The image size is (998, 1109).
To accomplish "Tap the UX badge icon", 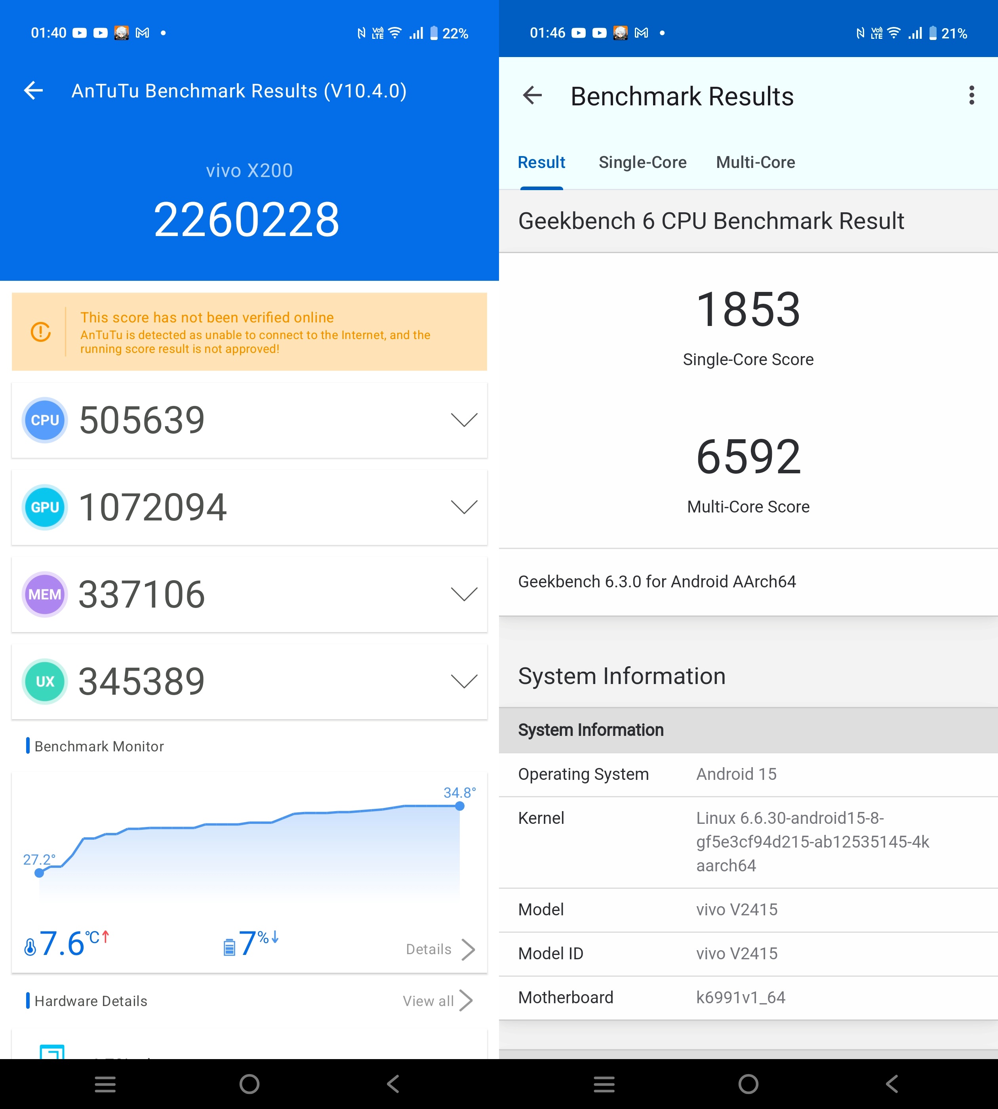I will coord(45,682).
